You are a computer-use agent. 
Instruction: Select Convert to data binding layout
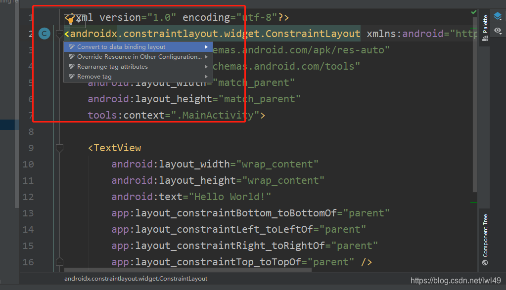point(138,47)
